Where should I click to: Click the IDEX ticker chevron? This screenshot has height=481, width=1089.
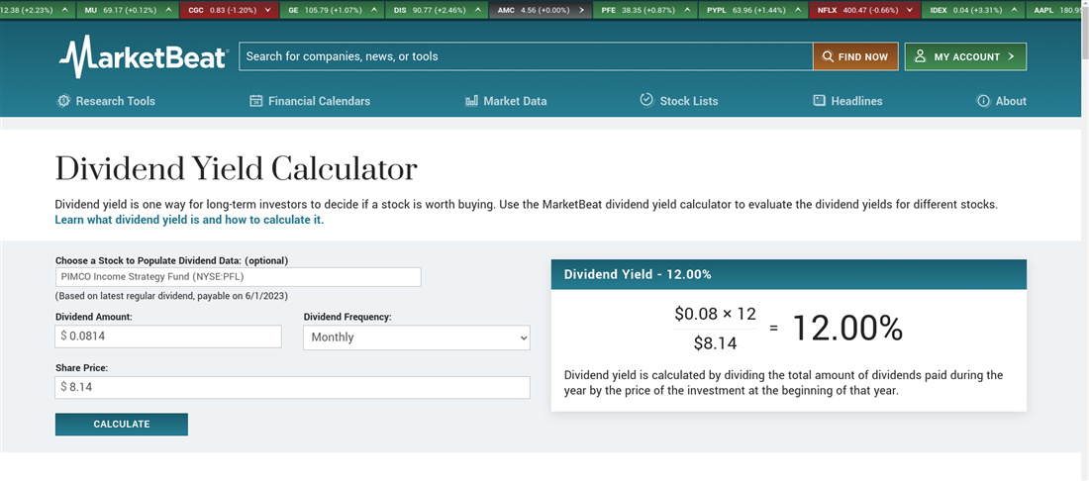pos(1015,11)
